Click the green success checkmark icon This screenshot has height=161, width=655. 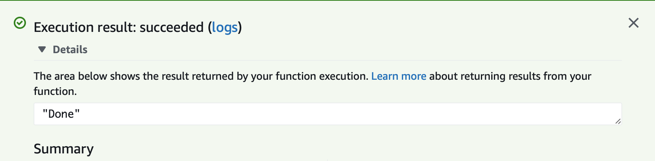click(x=20, y=23)
